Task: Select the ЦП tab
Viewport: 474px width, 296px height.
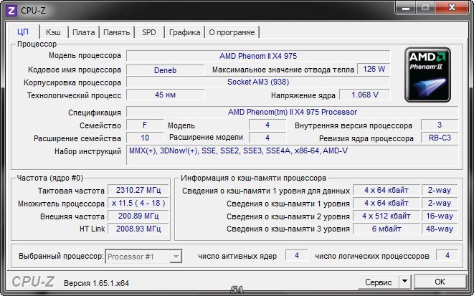Action: click(x=23, y=32)
